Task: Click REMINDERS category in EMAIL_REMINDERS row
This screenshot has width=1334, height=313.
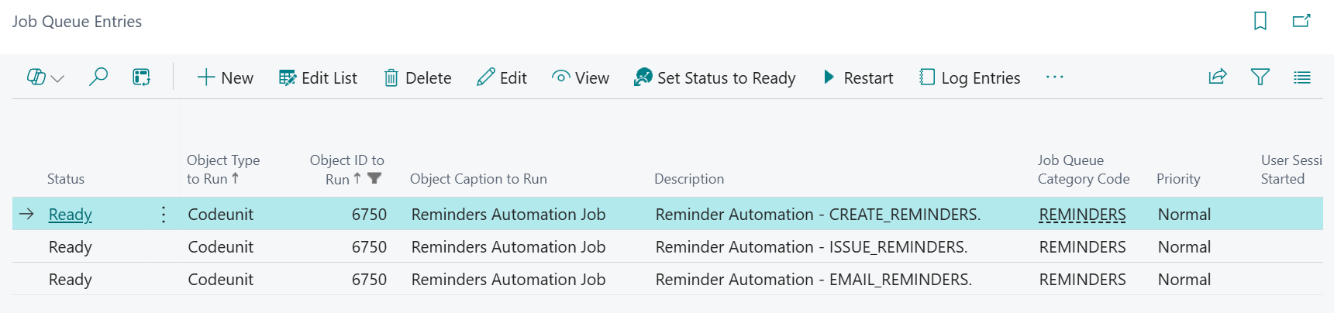Action: 1082,280
